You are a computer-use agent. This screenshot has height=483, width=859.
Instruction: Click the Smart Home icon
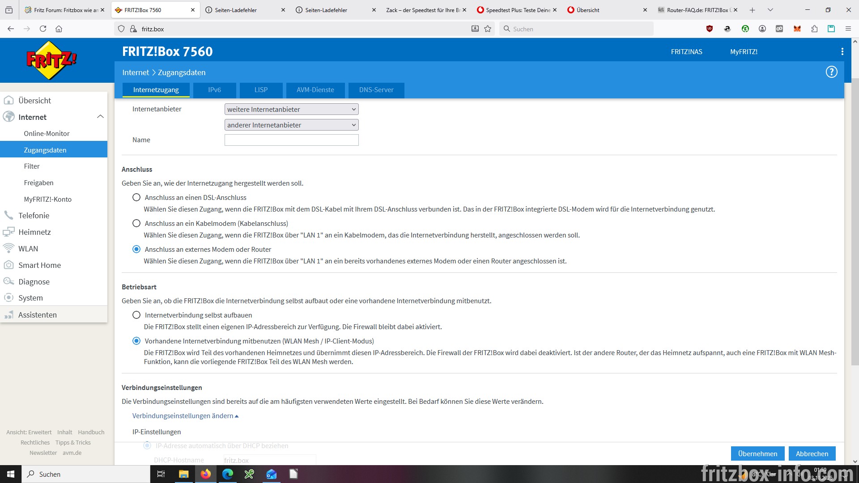pos(9,265)
